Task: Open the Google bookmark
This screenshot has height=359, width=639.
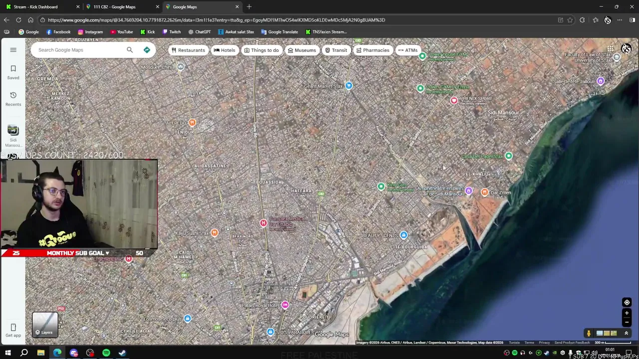Action: (x=28, y=32)
